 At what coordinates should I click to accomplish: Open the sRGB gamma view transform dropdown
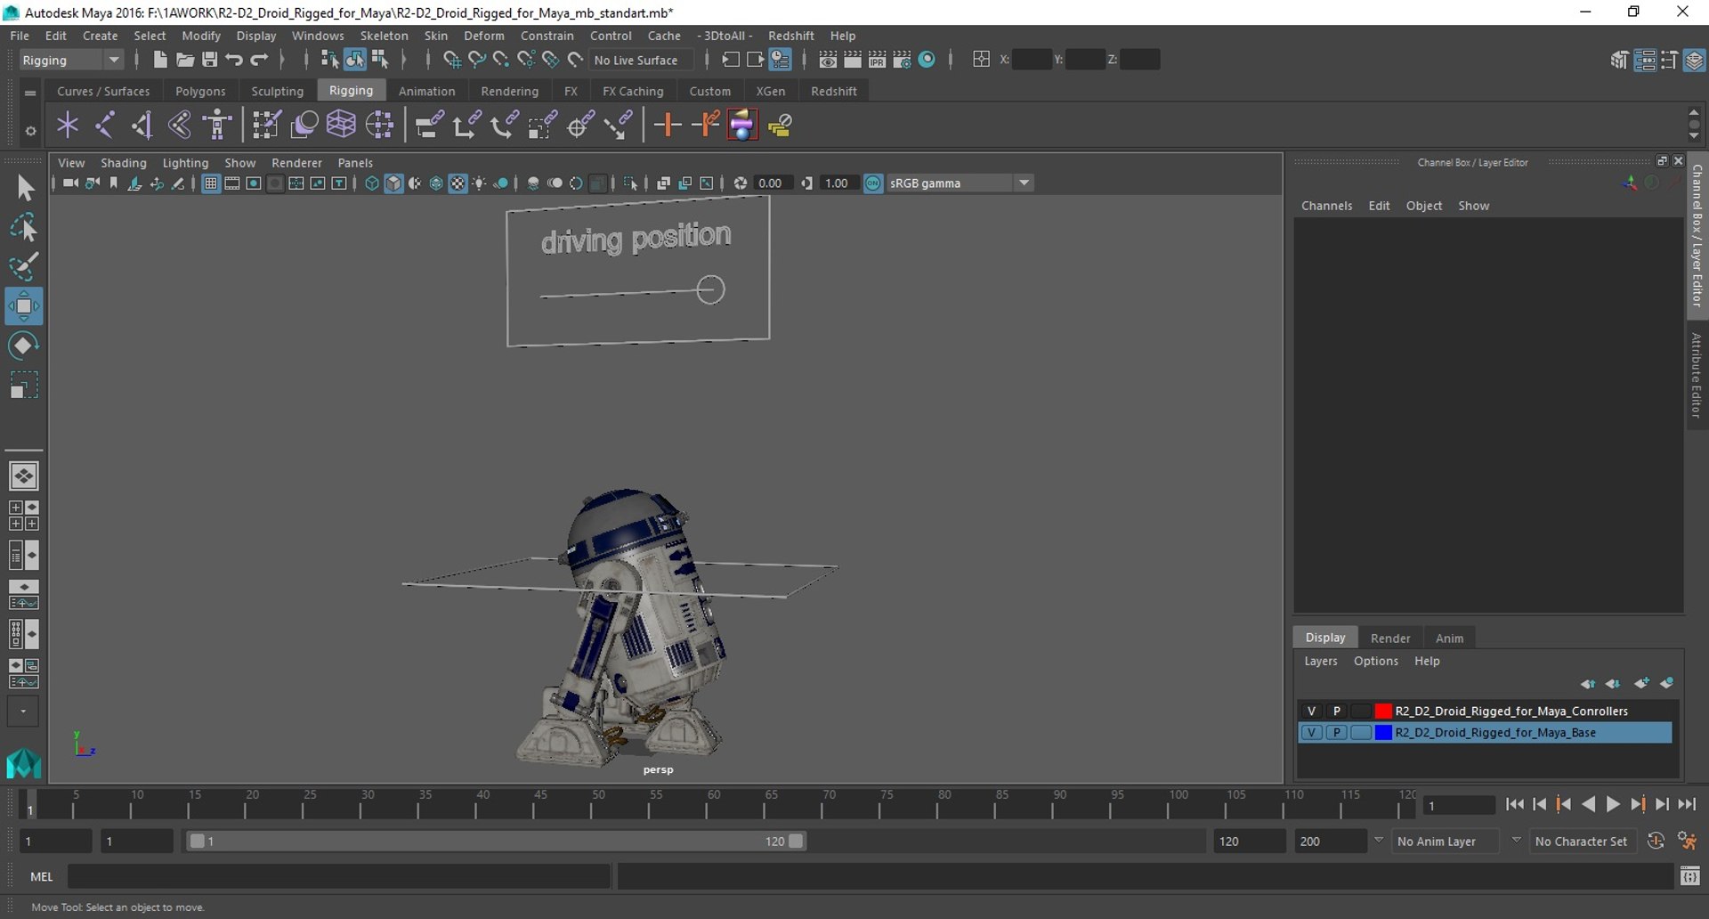click(960, 183)
